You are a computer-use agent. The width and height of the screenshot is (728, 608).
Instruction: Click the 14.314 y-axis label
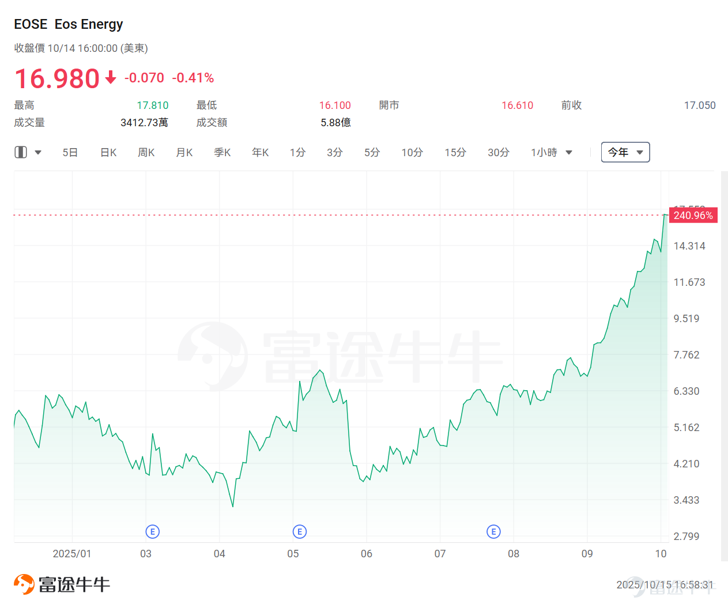click(x=689, y=246)
